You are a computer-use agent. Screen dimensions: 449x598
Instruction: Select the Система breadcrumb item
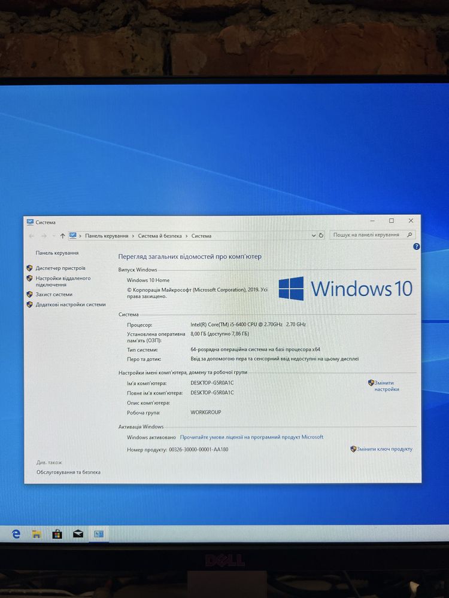201,236
